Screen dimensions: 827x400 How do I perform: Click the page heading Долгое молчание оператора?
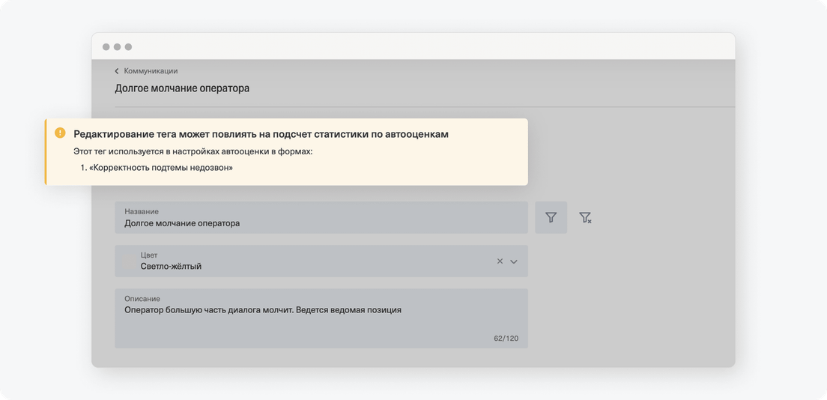(x=182, y=88)
